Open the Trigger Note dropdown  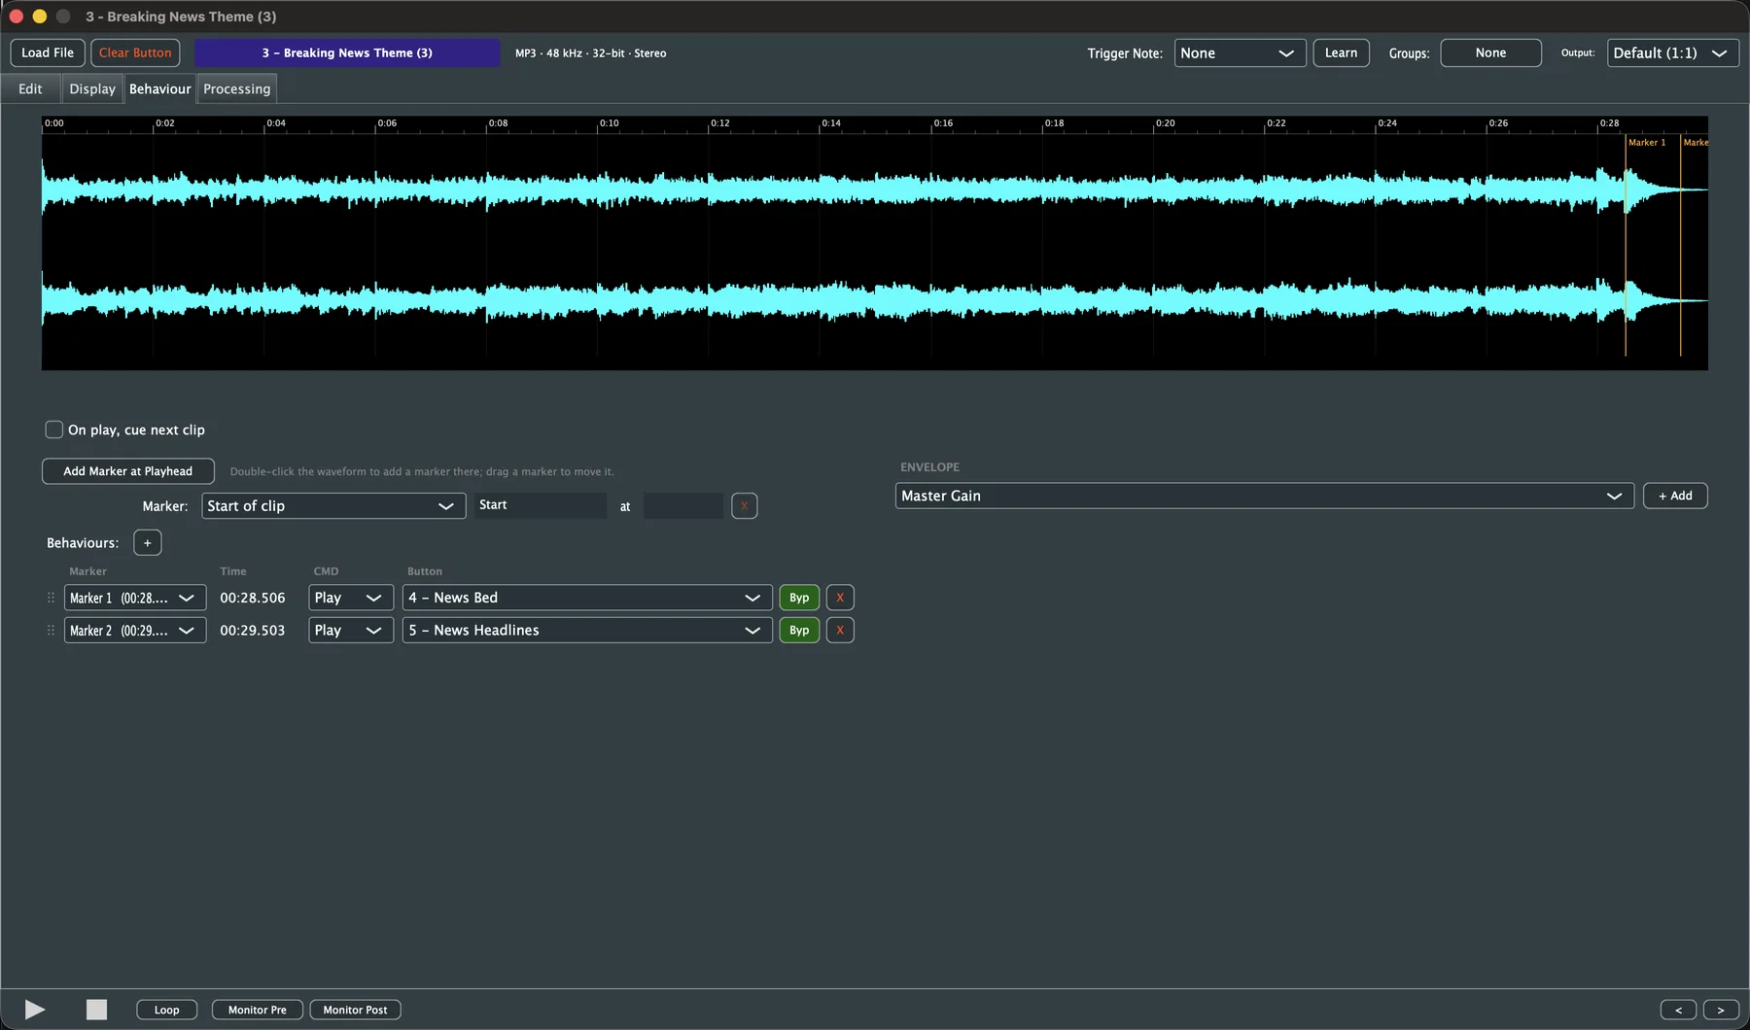1240,53
